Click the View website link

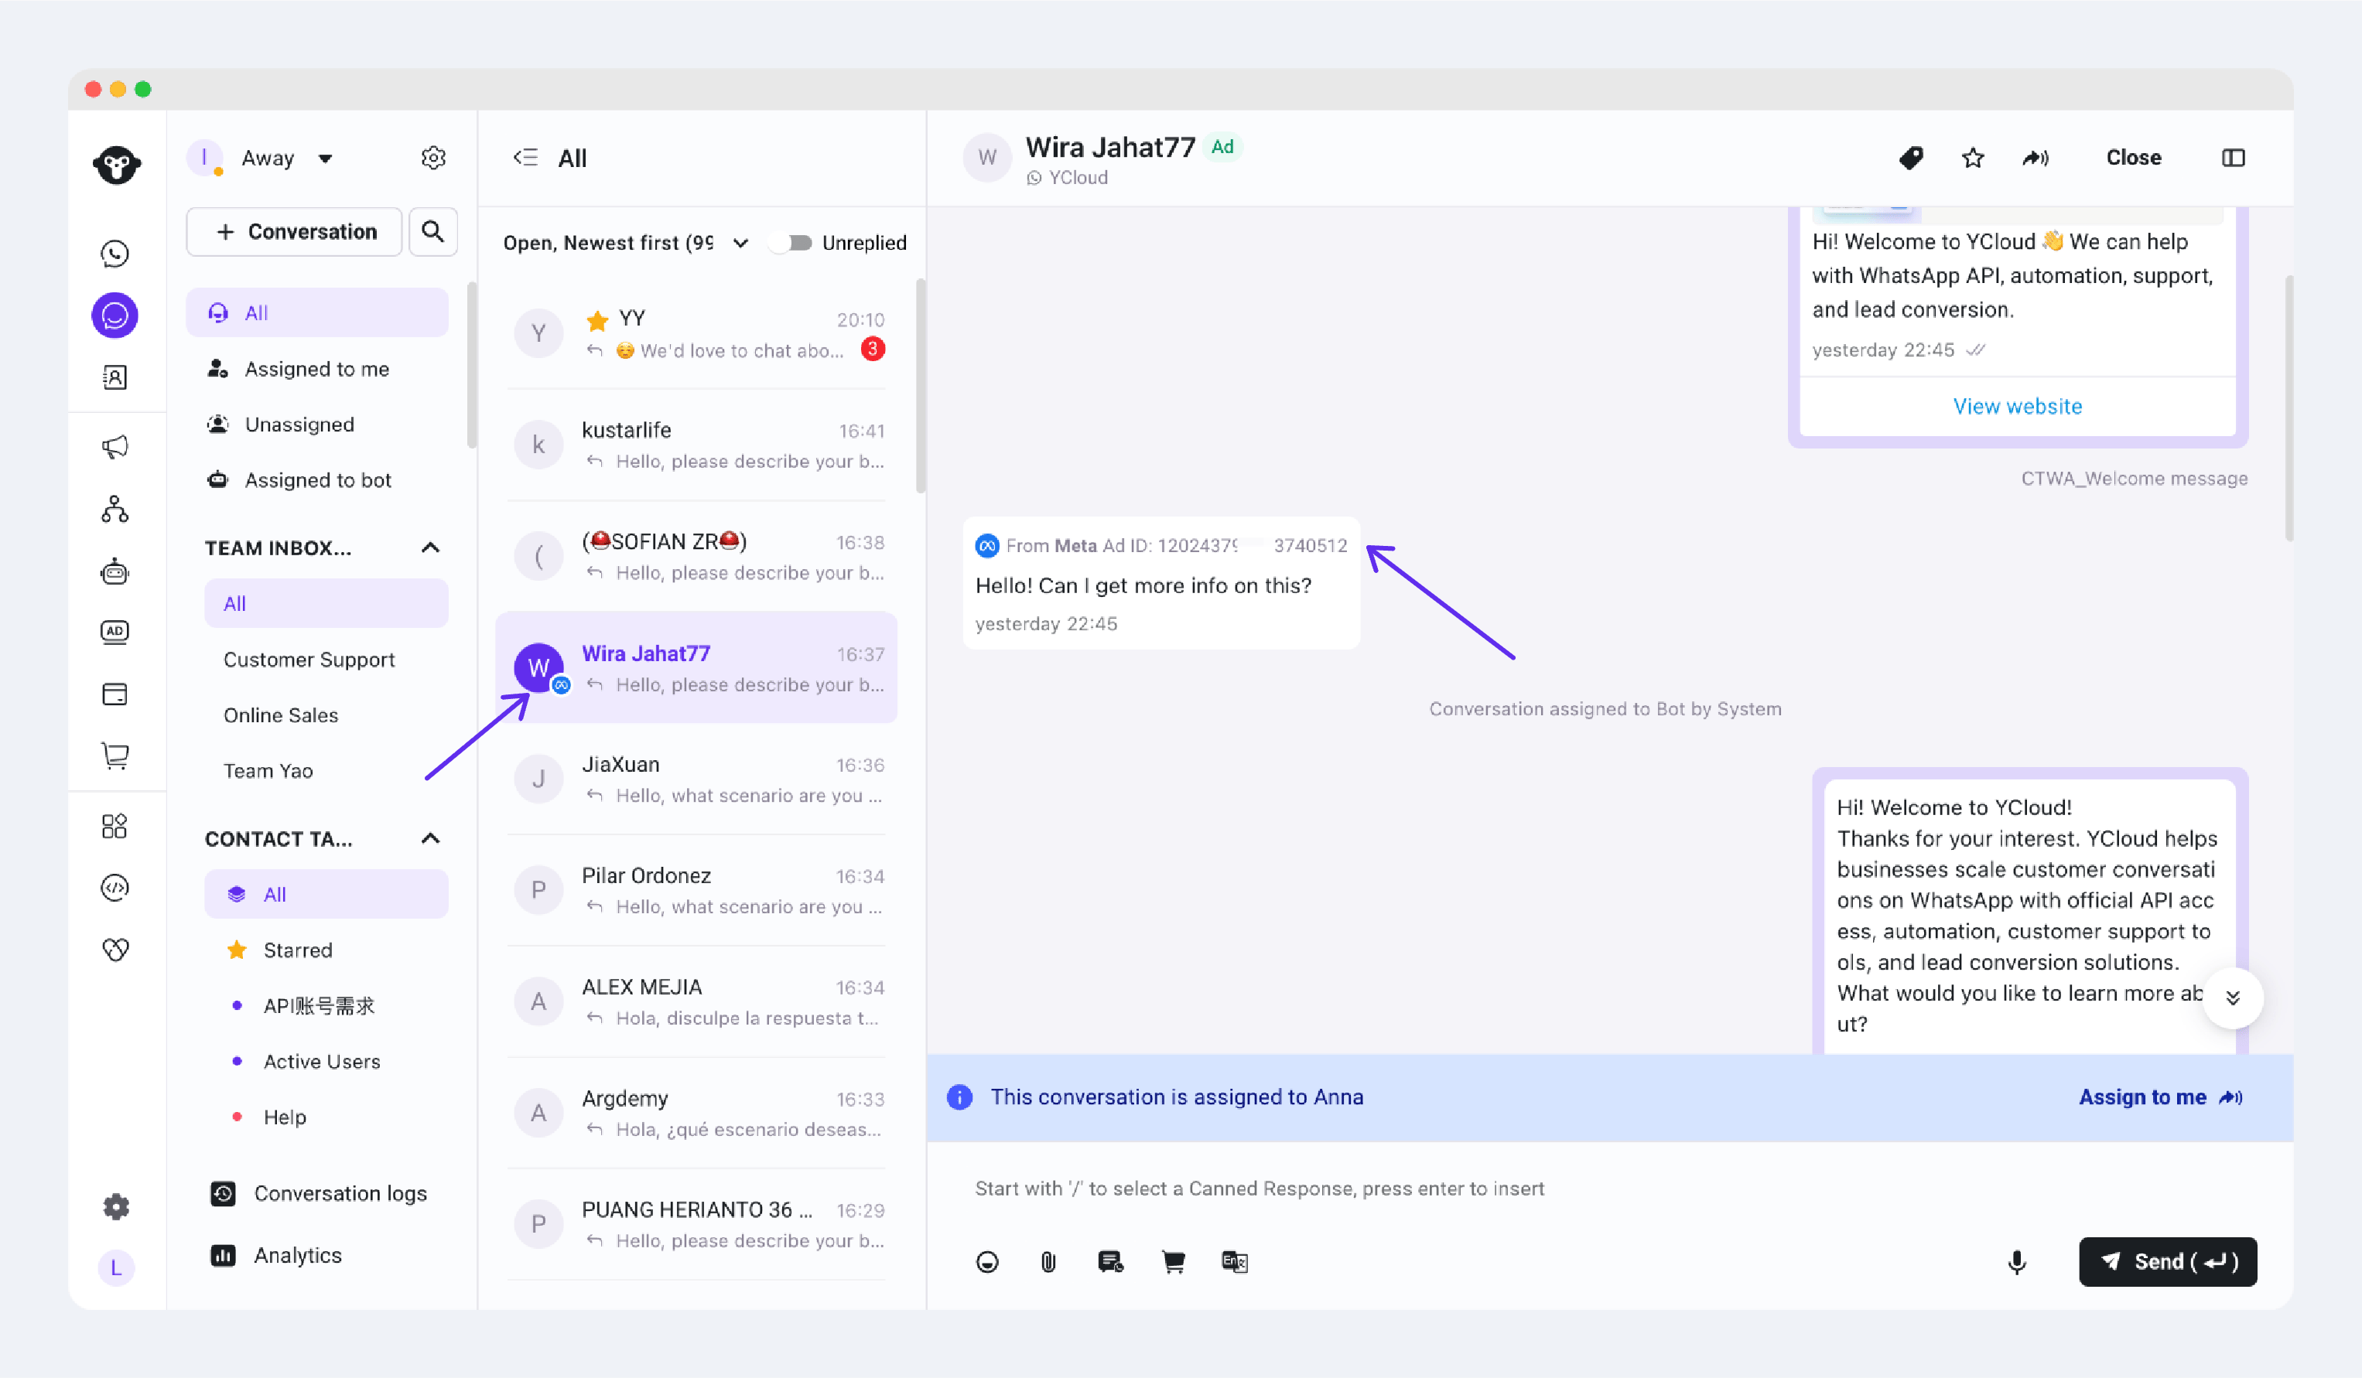coord(2017,406)
